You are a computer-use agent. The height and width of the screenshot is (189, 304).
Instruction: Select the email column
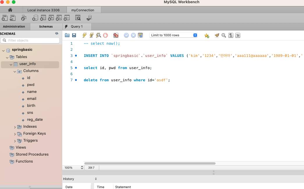coord(32,99)
